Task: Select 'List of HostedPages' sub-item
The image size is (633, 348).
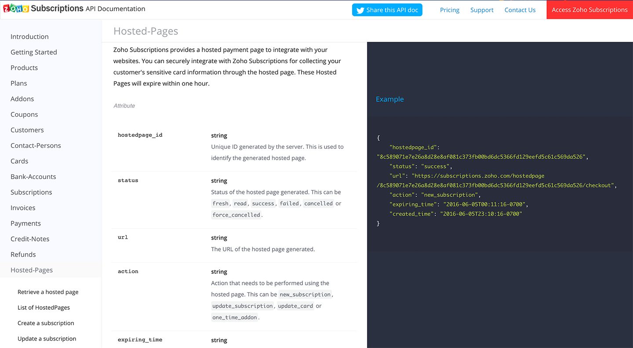Action: tap(44, 307)
